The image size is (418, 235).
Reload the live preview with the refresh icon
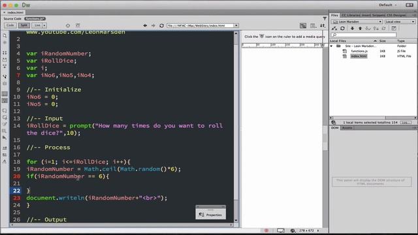click(161, 25)
